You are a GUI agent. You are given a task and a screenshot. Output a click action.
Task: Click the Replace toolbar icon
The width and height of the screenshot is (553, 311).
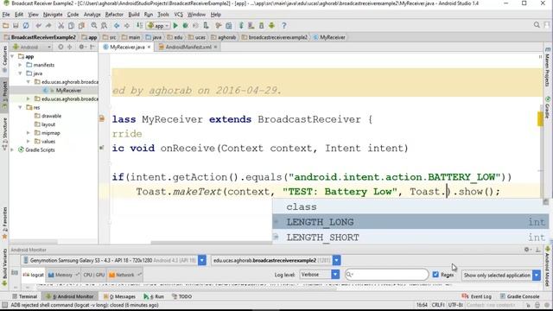click(104, 25)
